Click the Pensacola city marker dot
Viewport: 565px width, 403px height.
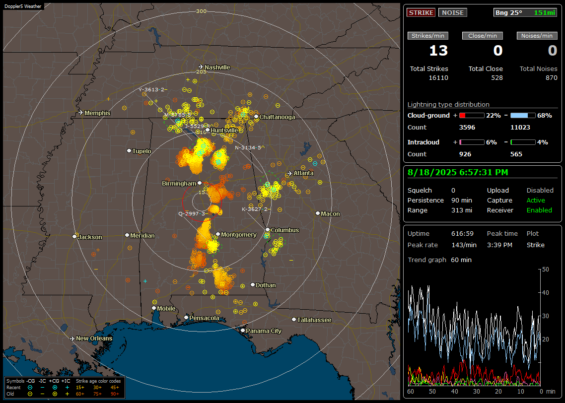186,318
